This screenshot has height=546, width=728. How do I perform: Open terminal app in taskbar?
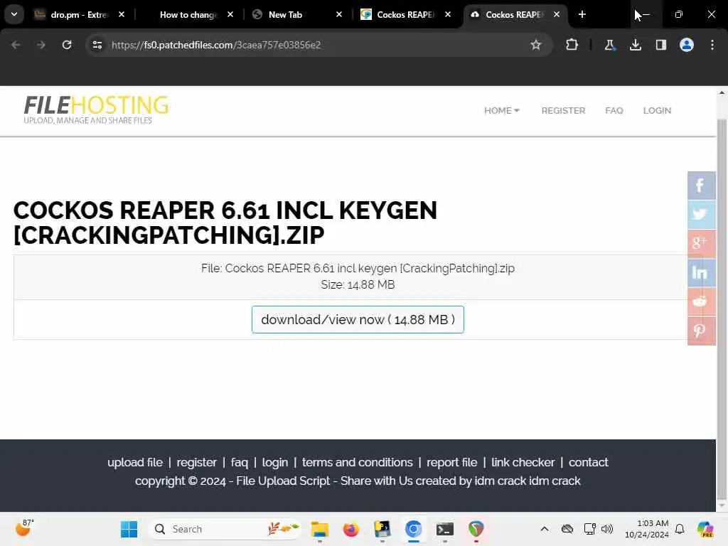(x=445, y=529)
